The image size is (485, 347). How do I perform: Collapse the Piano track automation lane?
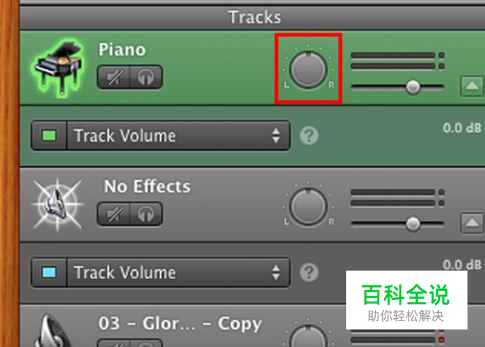coord(472,86)
